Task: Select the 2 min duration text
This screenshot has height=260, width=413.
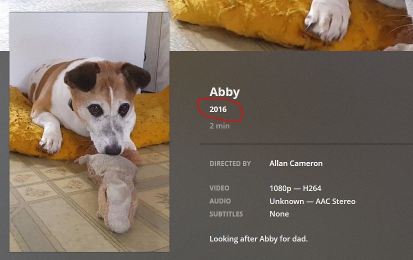Action: (x=219, y=126)
